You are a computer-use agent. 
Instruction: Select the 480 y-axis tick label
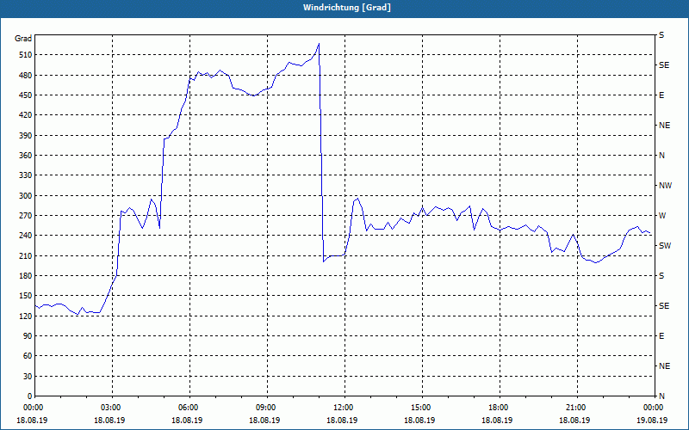[x=26, y=75]
